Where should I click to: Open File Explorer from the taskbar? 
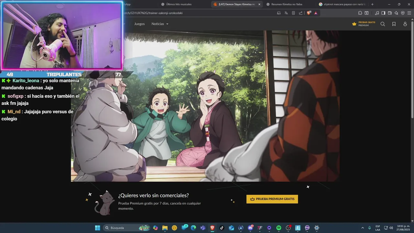tap(165, 228)
